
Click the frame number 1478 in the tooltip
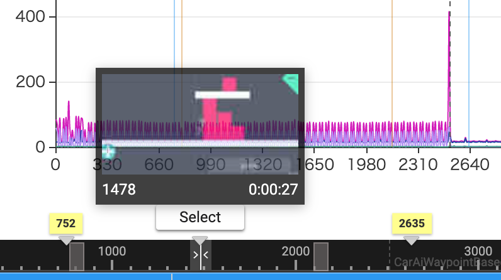pos(119,190)
